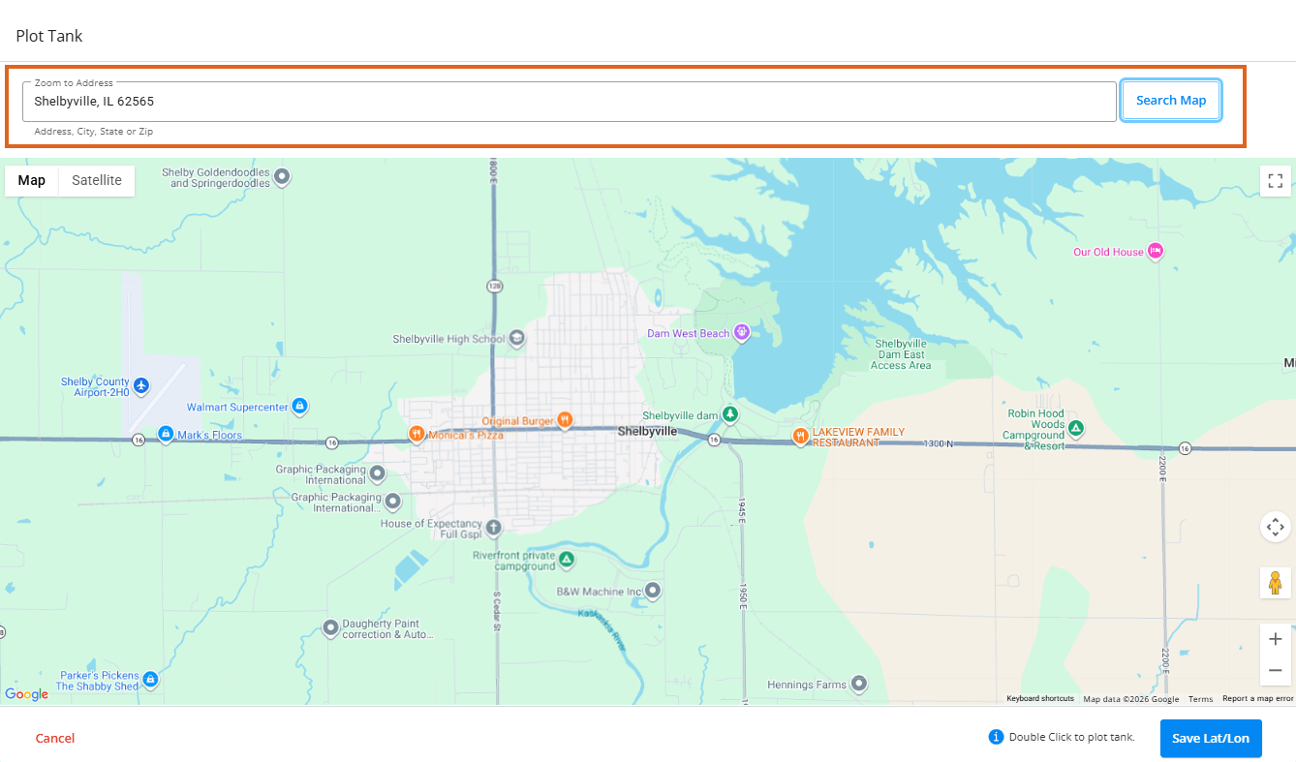Image resolution: width=1296 pixels, height=762 pixels.
Task: Open the map Terms link
Action: pos(1201,699)
